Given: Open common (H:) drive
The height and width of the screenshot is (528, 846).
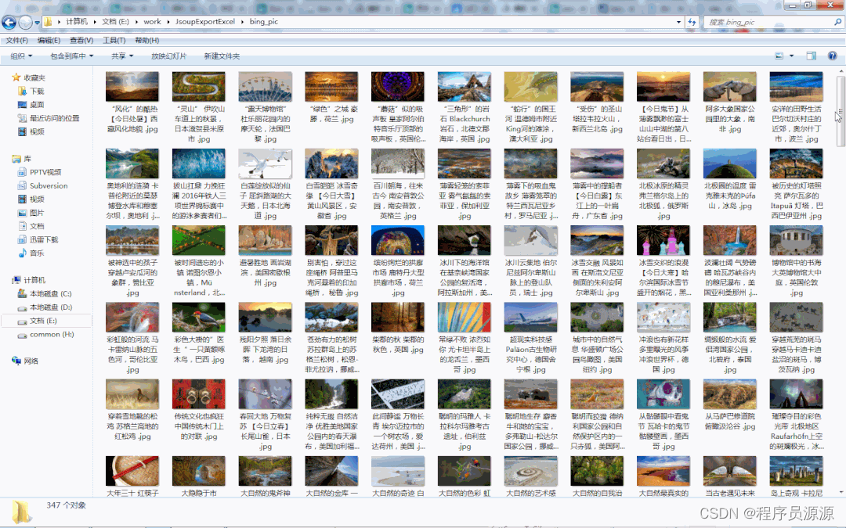Looking at the screenshot, I should pyautogui.click(x=46, y=334).
